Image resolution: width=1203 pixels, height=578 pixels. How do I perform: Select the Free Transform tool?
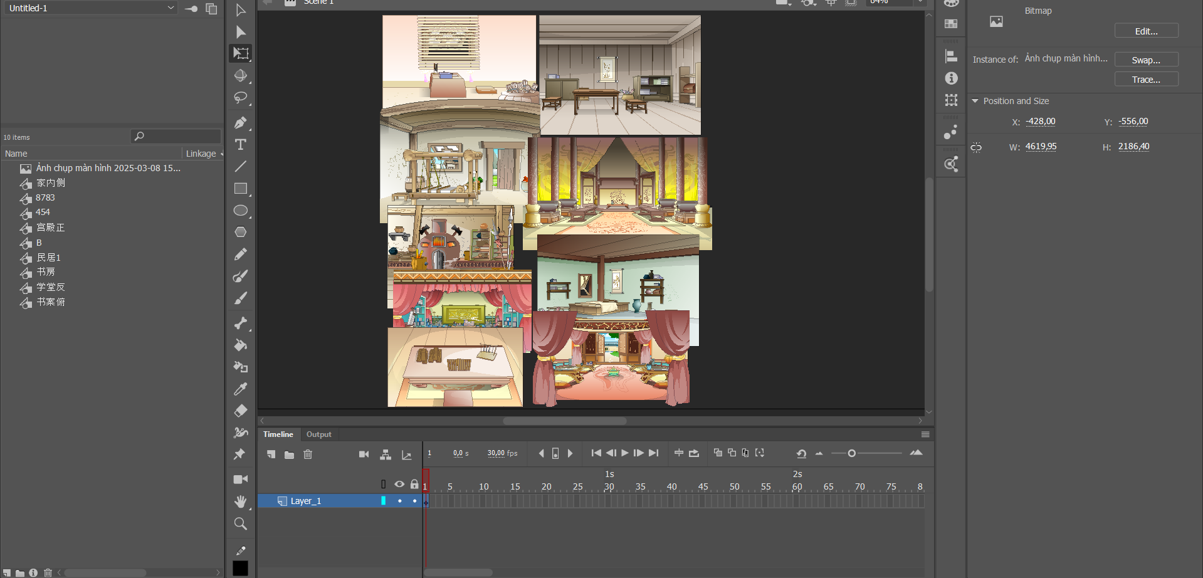click(x=241, y=53)
